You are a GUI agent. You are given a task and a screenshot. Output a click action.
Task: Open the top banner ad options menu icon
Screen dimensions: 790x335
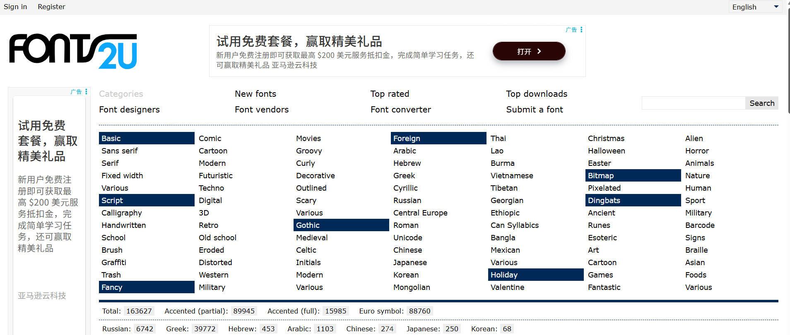click(x=581, y=30)
